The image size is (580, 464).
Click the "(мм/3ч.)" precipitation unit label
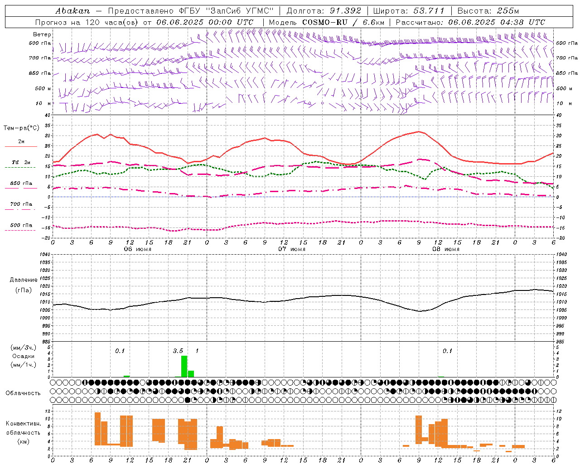(23, 348)
